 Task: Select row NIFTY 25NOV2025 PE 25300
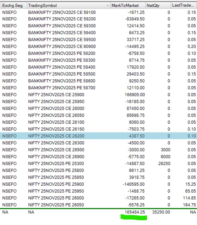pyautogui.click(x=99, y=164)
